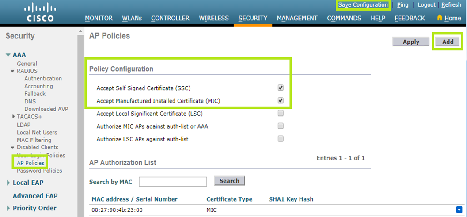This screenshot has height=217, width=467.
Task: Open blue dropdown arrow for MAC entry row
Action: 459,210
